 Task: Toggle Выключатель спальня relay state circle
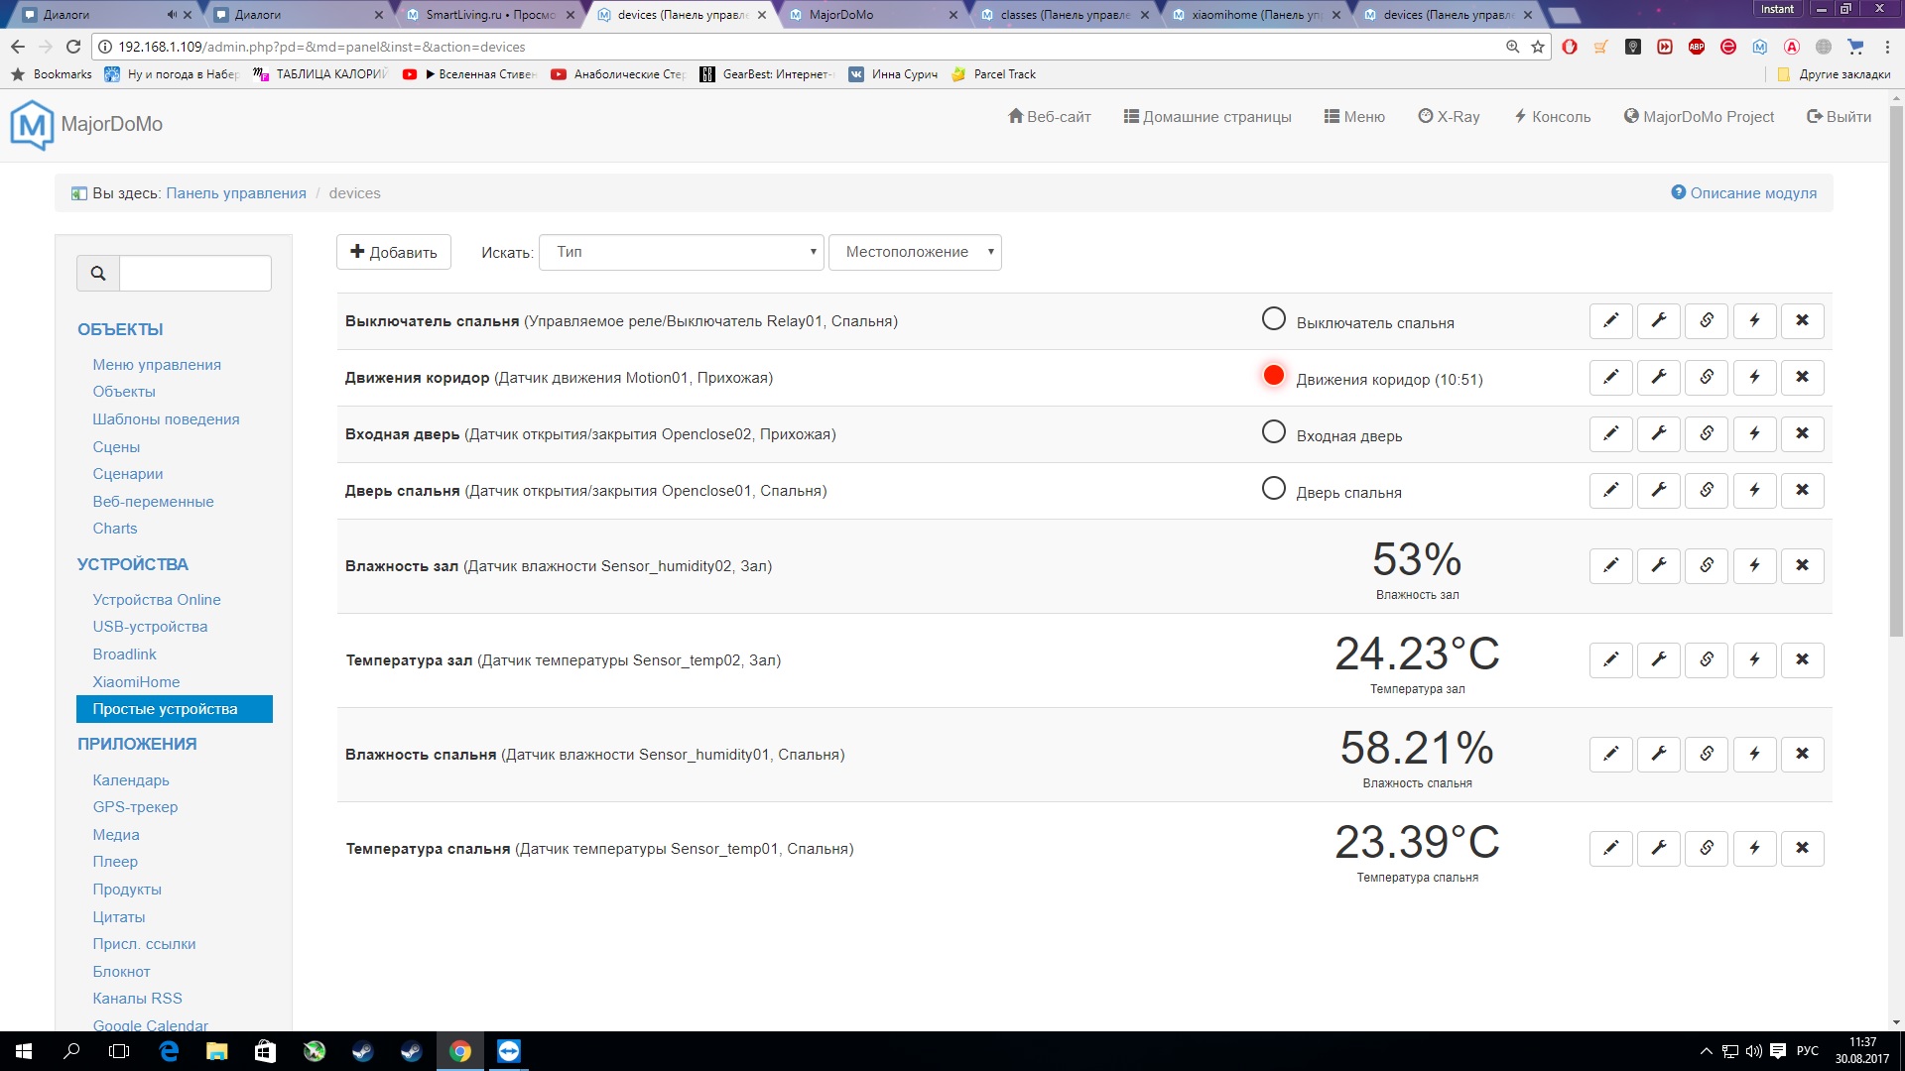point(1273,318)
